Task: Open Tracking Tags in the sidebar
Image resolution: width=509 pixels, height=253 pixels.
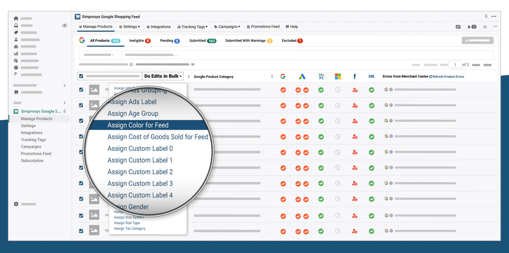Action: (x=34, y=140)
